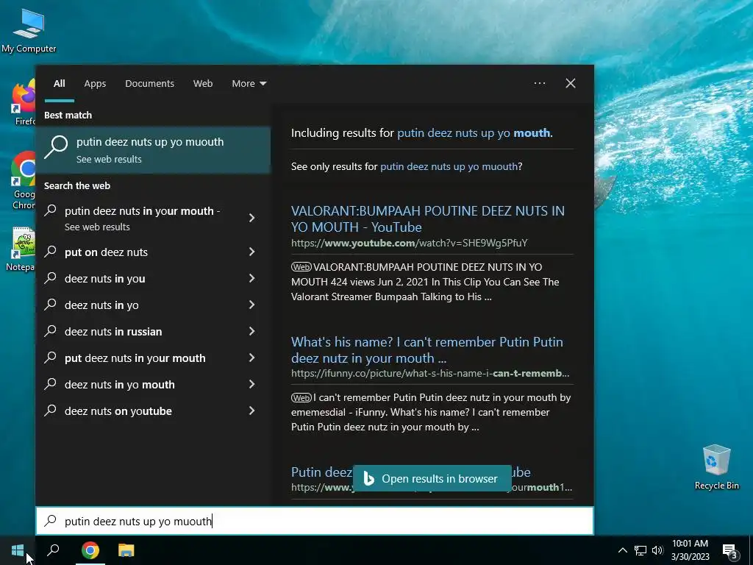Expand the More filter dropdown
The width and height of the screenshot is (753, 565).
tap(249, 84)
